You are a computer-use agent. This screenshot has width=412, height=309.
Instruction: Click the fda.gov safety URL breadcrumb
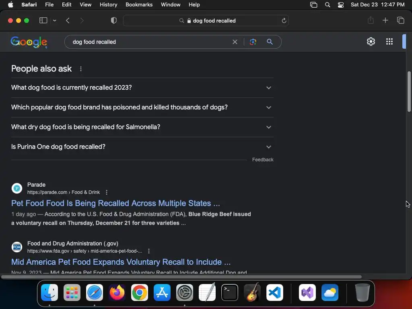(84, 251)
